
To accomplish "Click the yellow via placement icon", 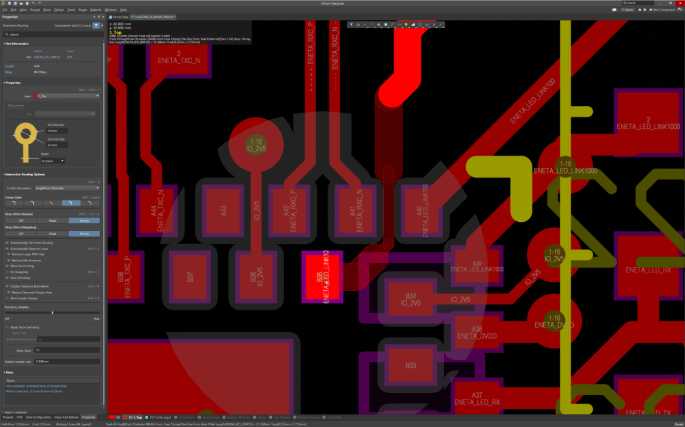I will [x=406, y=25].
